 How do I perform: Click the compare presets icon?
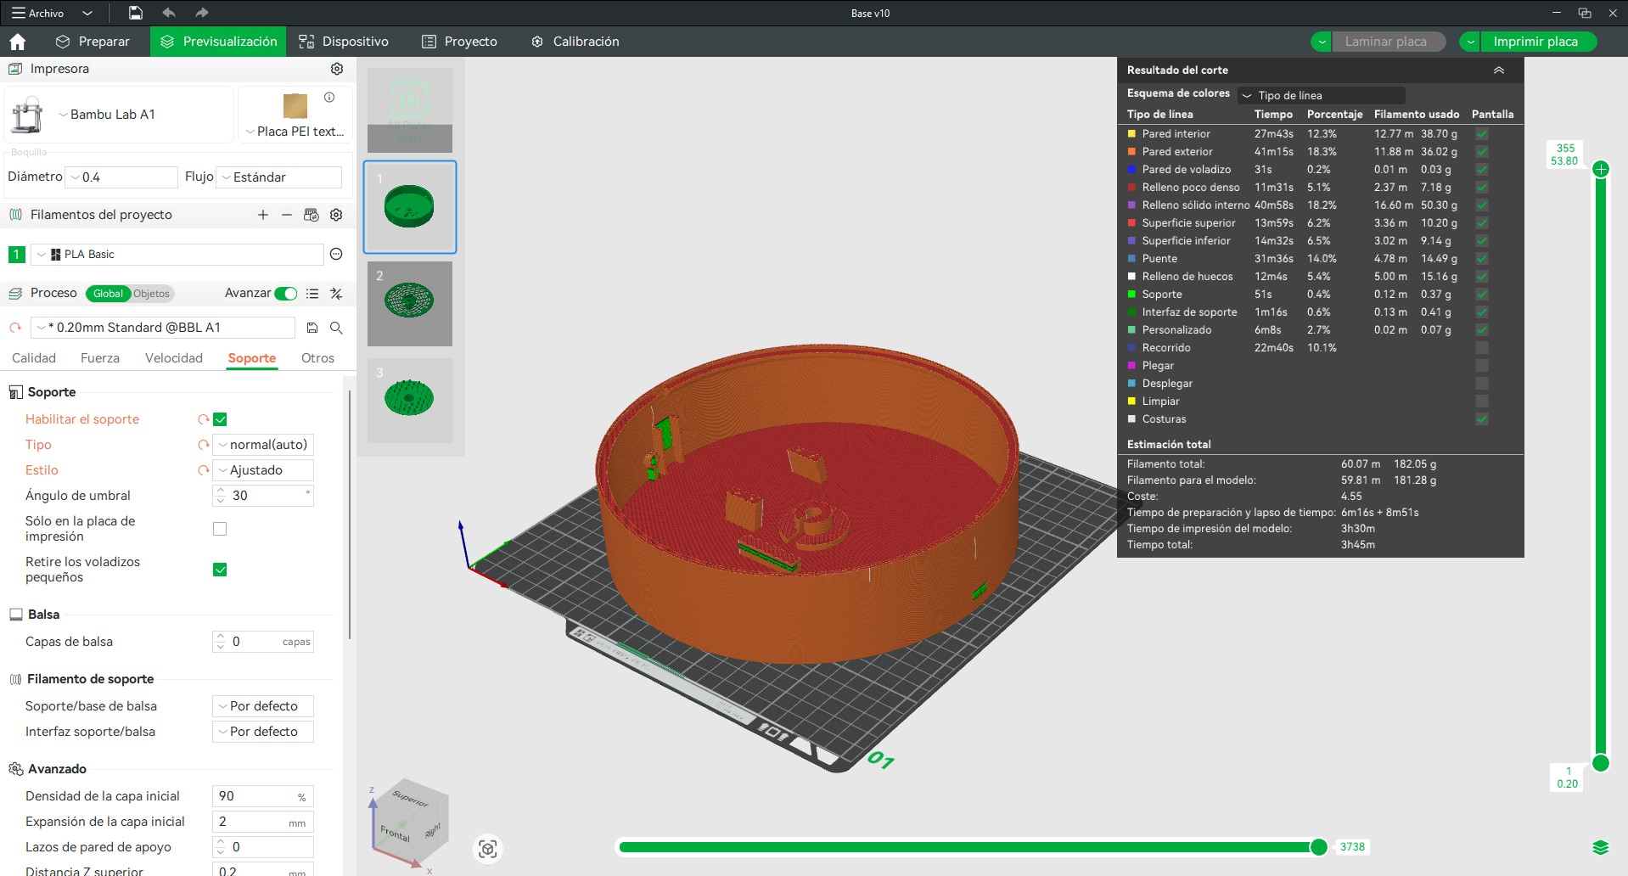tap(336, 294)
